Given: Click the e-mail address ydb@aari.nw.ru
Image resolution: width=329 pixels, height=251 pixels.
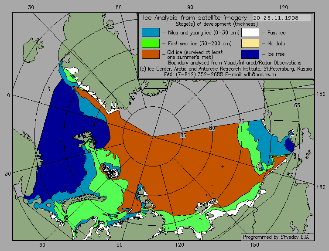Looking at the screenshot, I should 260,75.
